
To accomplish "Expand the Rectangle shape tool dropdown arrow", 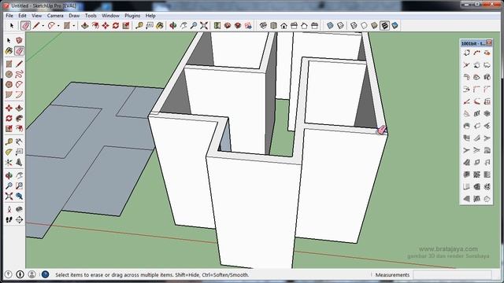I will tap(74, 26).
